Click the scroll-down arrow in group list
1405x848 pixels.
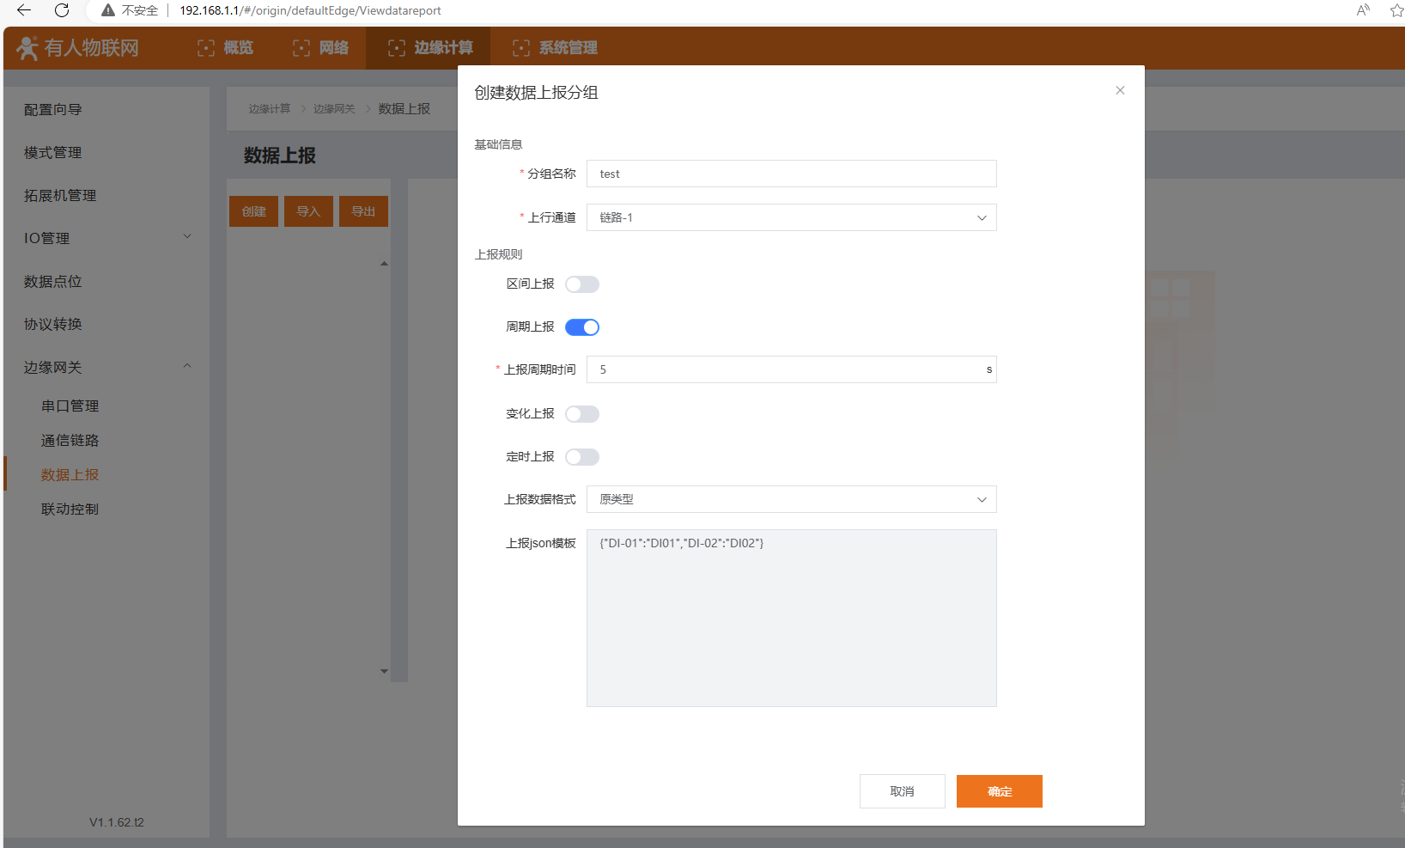[384, 671]
